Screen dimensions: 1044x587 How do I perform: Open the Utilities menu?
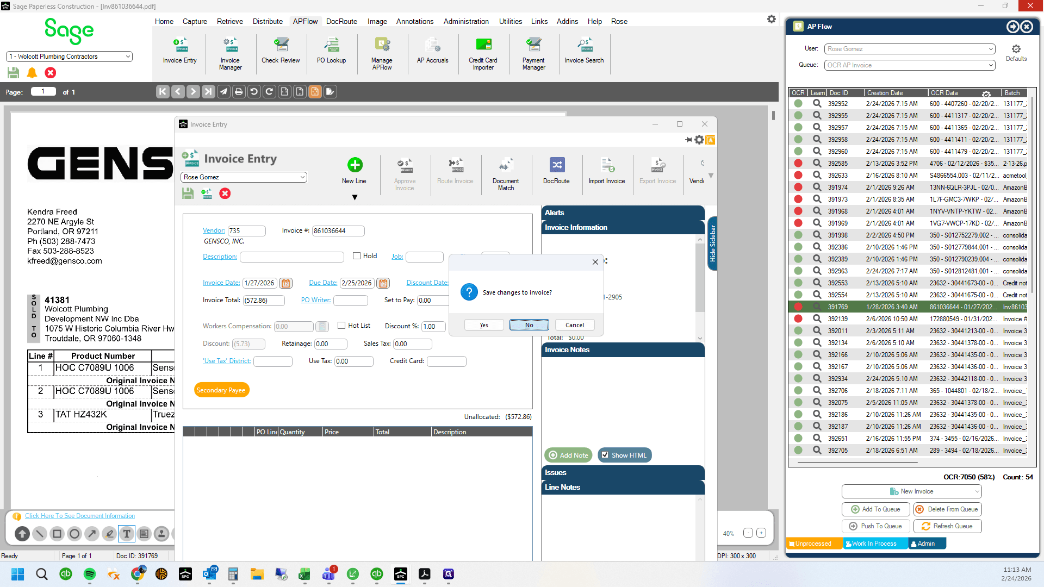(x=511, y=21)
